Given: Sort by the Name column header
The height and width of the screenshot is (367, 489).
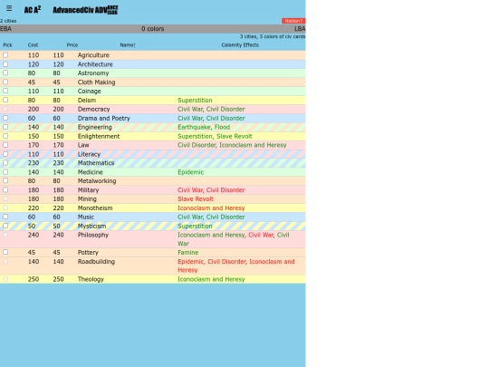Looking at the screenshot, I should coord(128,45).
